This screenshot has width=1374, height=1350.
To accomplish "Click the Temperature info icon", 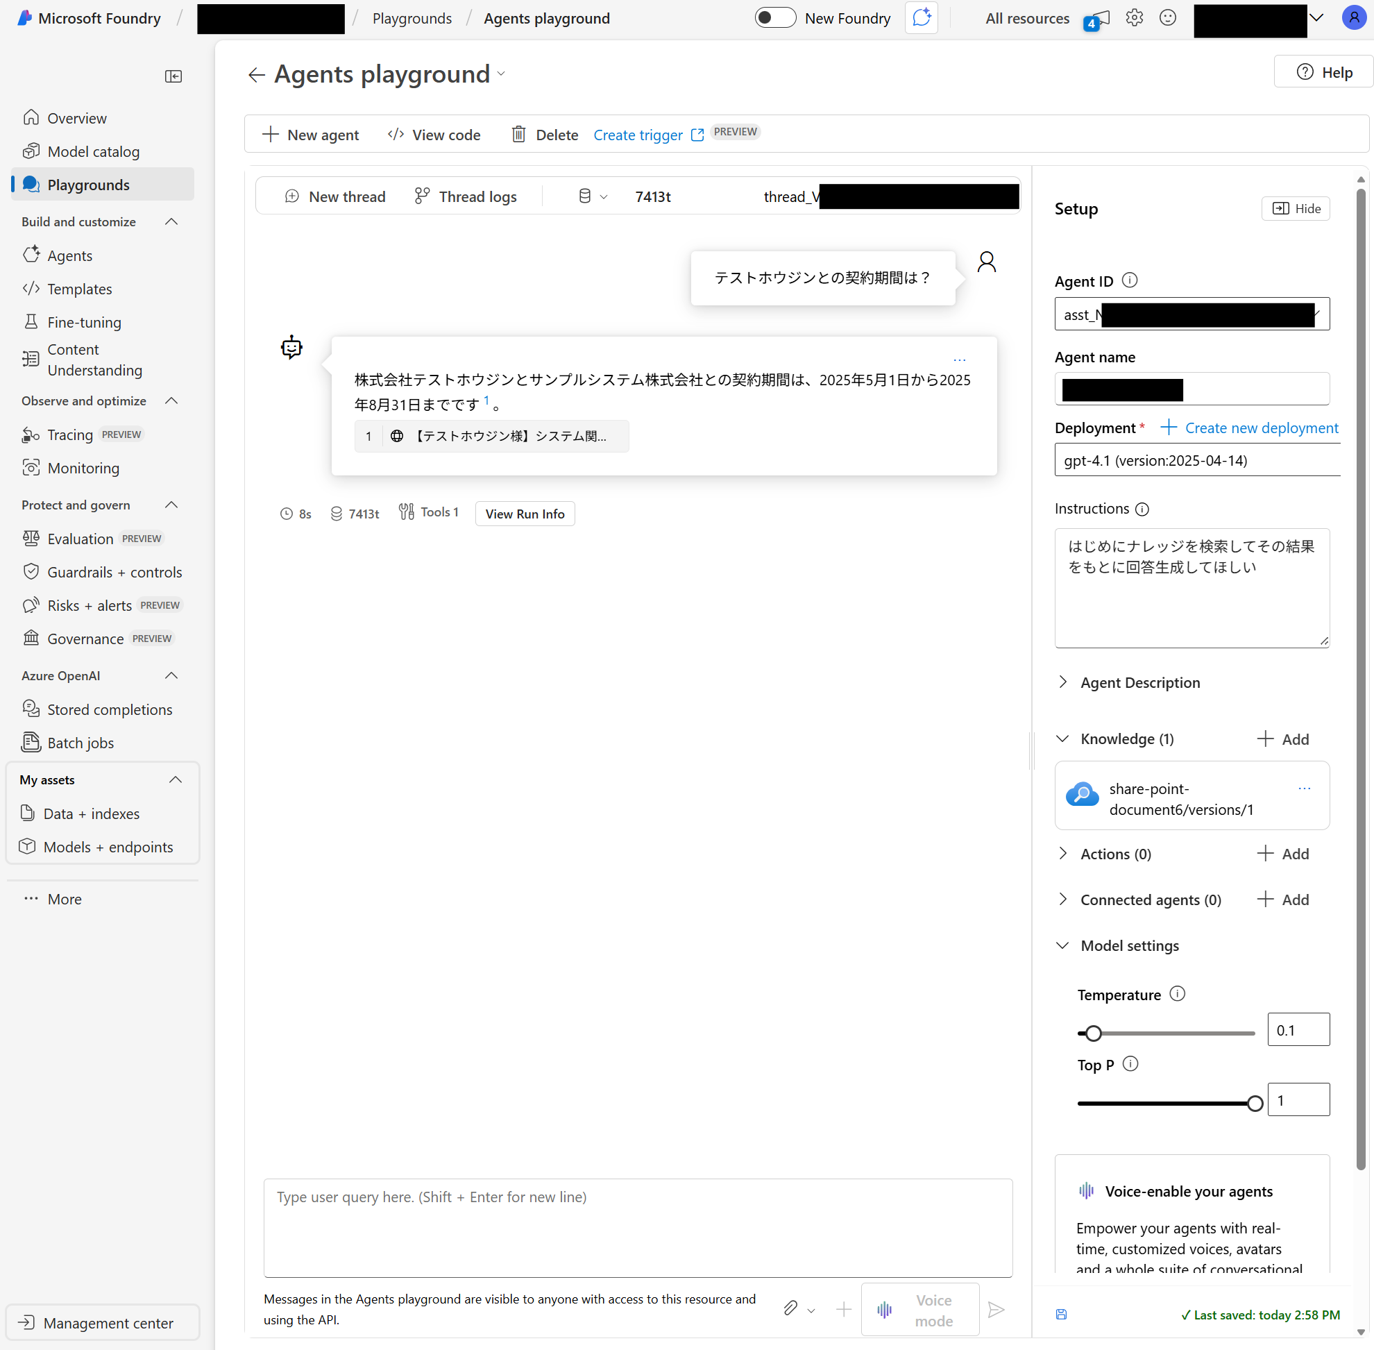I will [x=1177, y=994].
